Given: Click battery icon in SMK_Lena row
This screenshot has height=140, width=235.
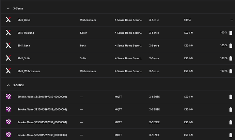Looking at the screenshot, I should [231, 45].
